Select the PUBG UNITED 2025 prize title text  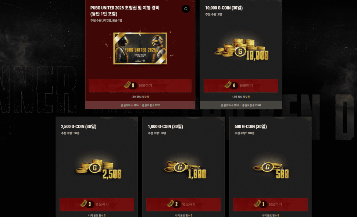click(x=125, y=11)
